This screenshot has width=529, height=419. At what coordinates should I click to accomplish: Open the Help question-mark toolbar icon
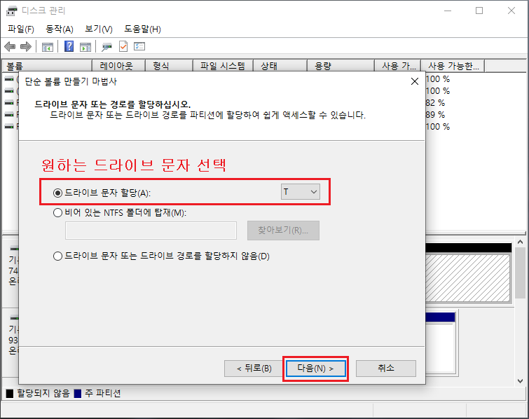[69, 46]
